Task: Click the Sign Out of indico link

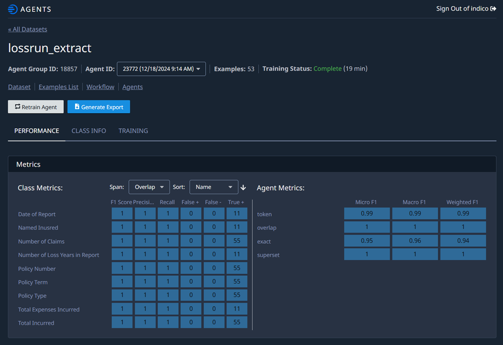Action: point(466,8)
